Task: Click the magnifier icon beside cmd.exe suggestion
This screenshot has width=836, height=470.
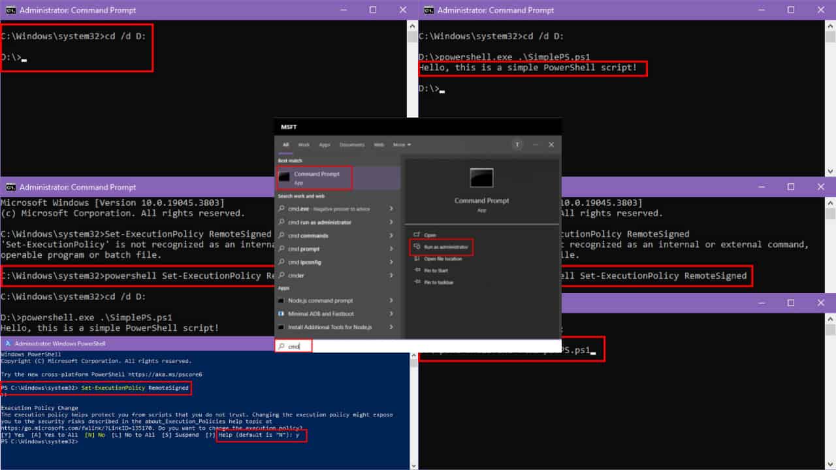Action: pos(281,209)
